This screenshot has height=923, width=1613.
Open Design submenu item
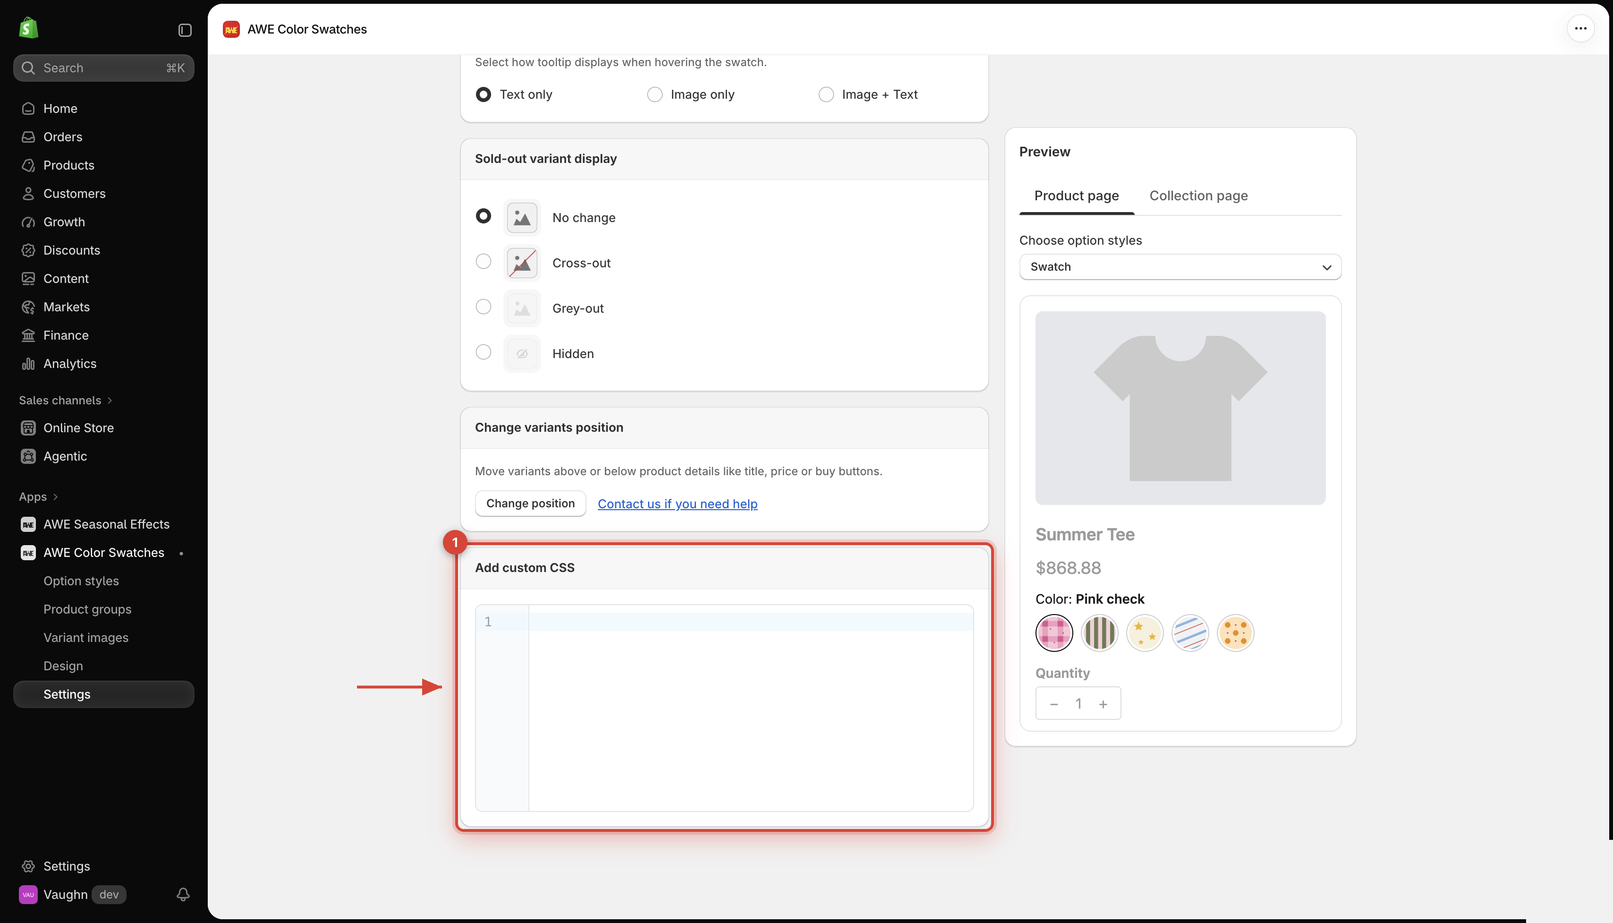click(x=63, y=666)
